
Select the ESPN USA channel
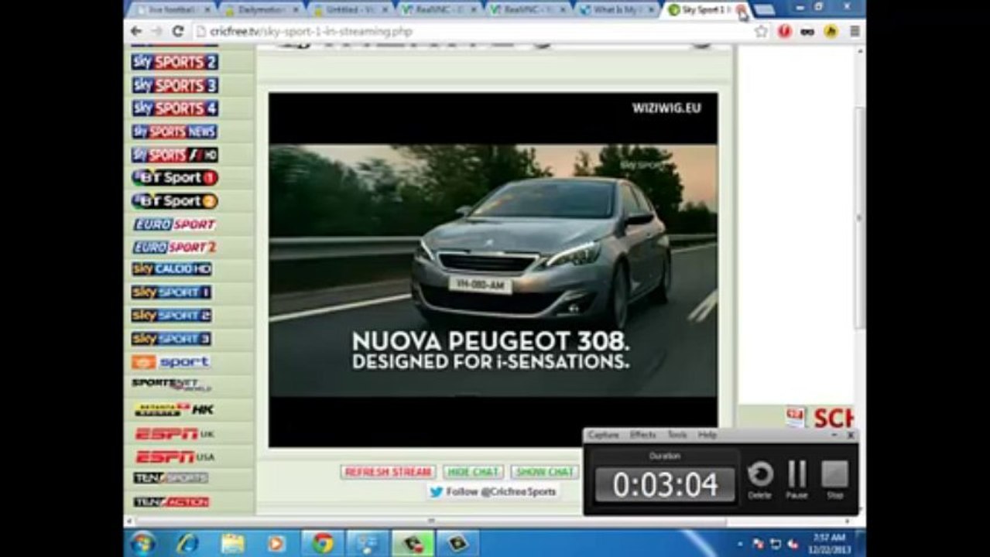click(175, 457)
